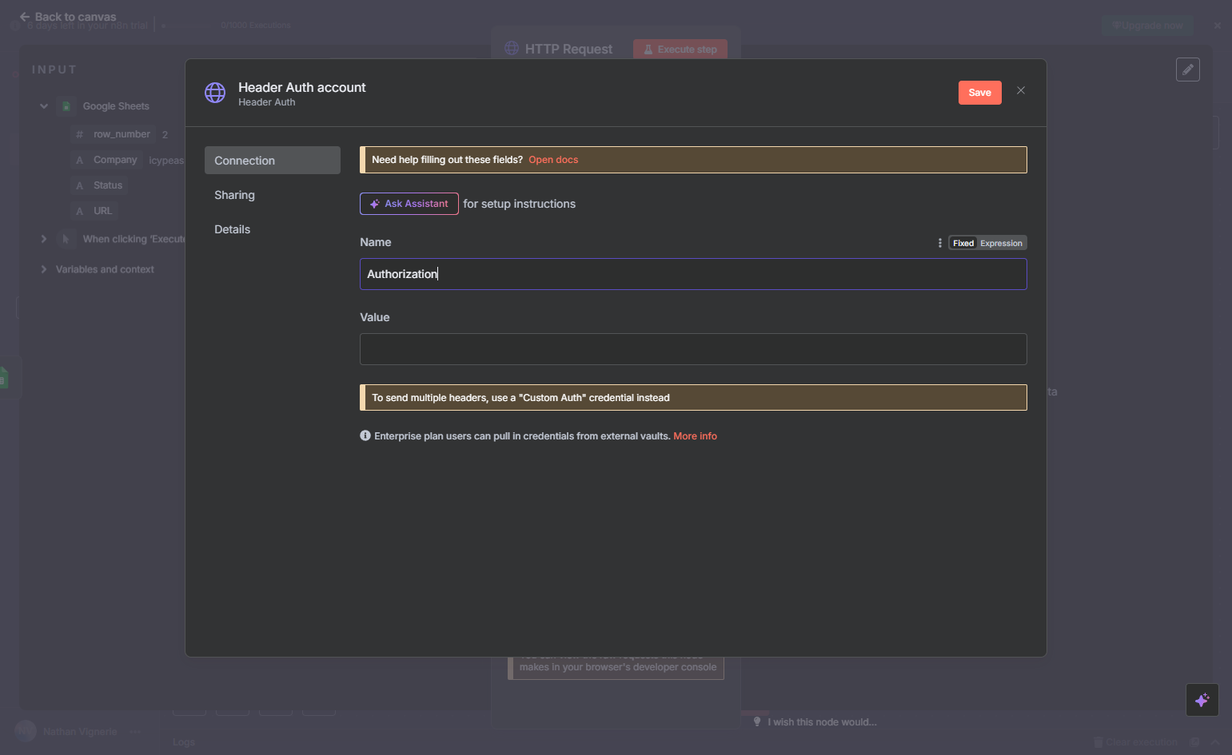Click the cursor icon beside 'When clicking Execute'
The width and height of the screenshot is (1232, 755).
(x=66, y=239)
